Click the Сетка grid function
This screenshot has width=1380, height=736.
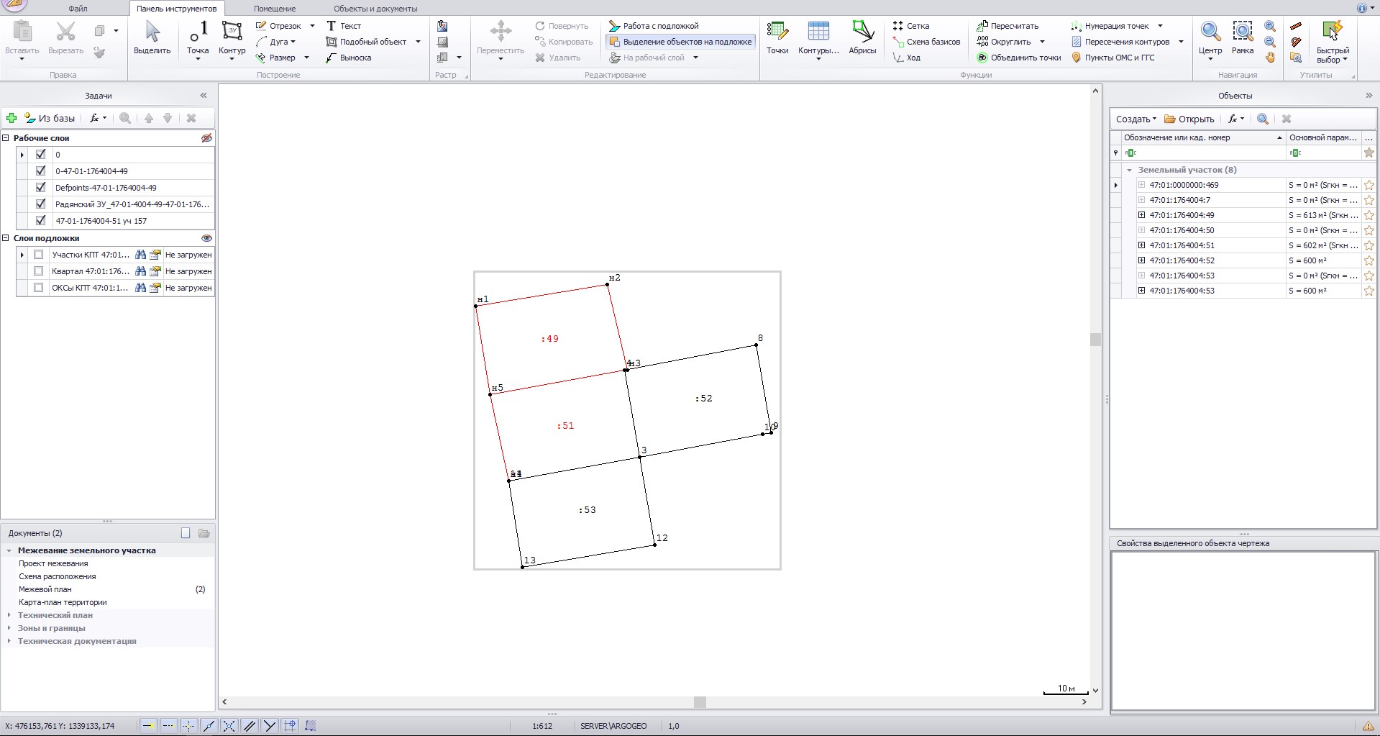911,26
